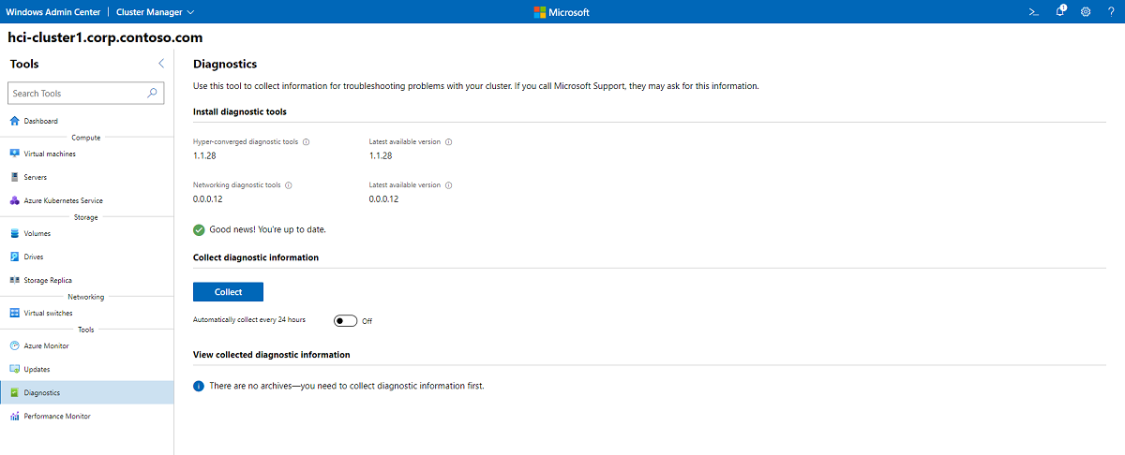The width and height of the screenshot is (1125, 455).
Task: Click the hyper-converged tools version 1.1.28 value
Action: click(x=204, y=155)
